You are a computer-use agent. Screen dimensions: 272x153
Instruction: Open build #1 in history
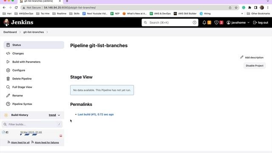(x=7, y=132)
